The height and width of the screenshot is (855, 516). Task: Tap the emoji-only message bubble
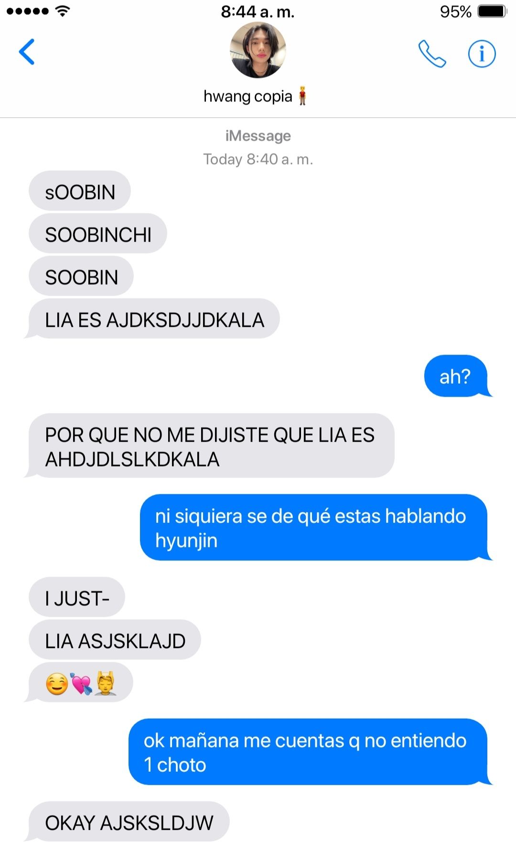79,682
